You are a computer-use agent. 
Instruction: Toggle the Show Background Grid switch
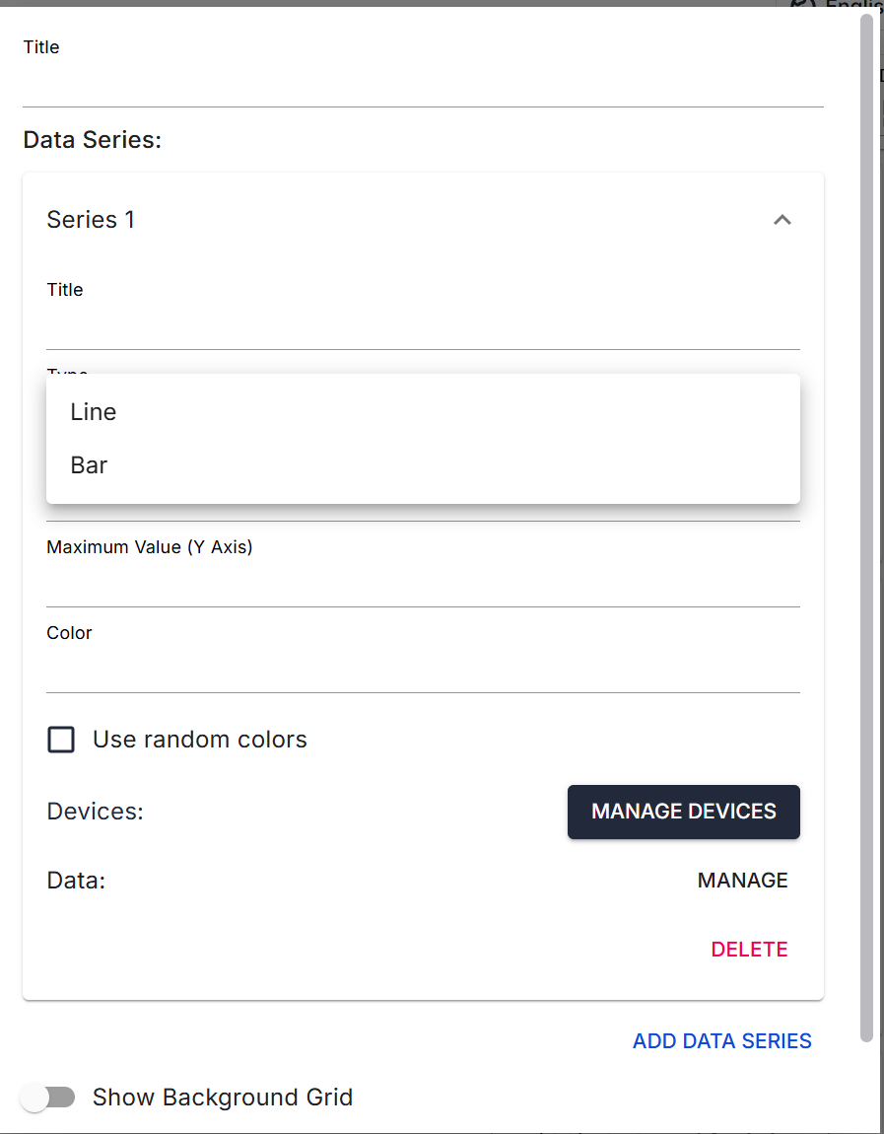48,1098
